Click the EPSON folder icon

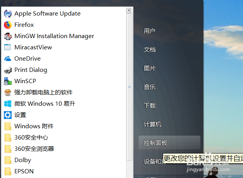(8, 171)
